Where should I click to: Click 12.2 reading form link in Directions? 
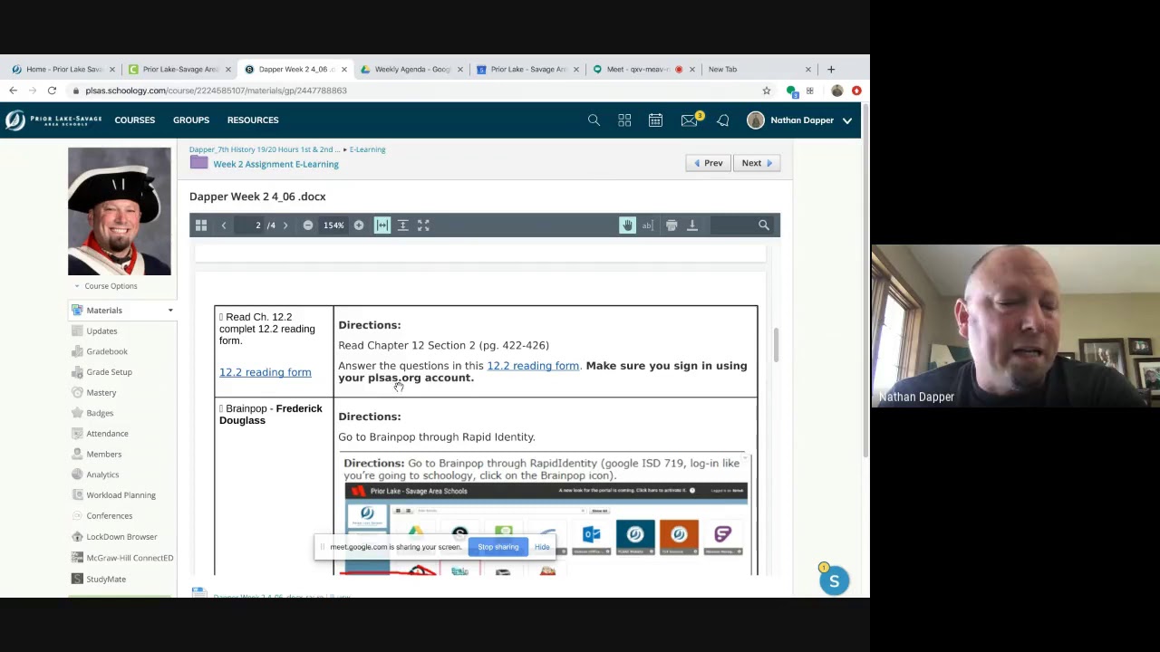pos(533,366)
